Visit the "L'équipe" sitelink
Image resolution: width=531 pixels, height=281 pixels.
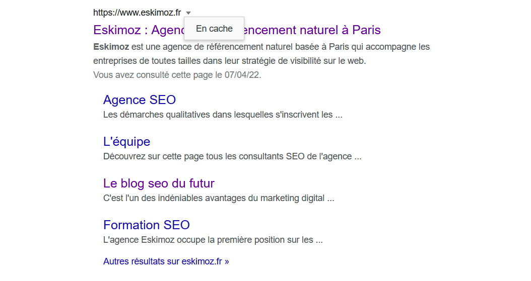[126, 142]
